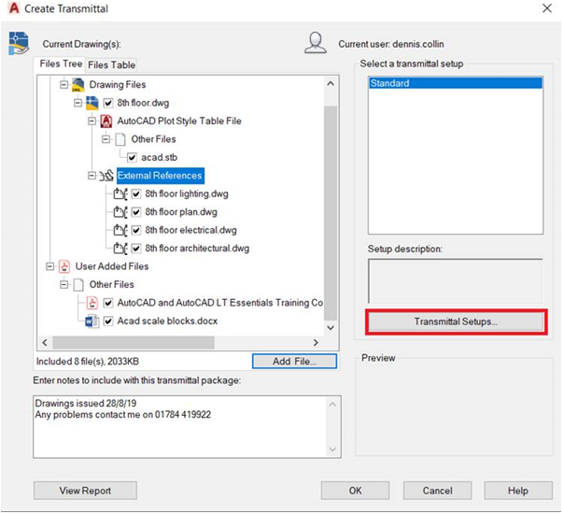
Task: Click the Drawing Files folder icon
Action: [x=77, y=85]
